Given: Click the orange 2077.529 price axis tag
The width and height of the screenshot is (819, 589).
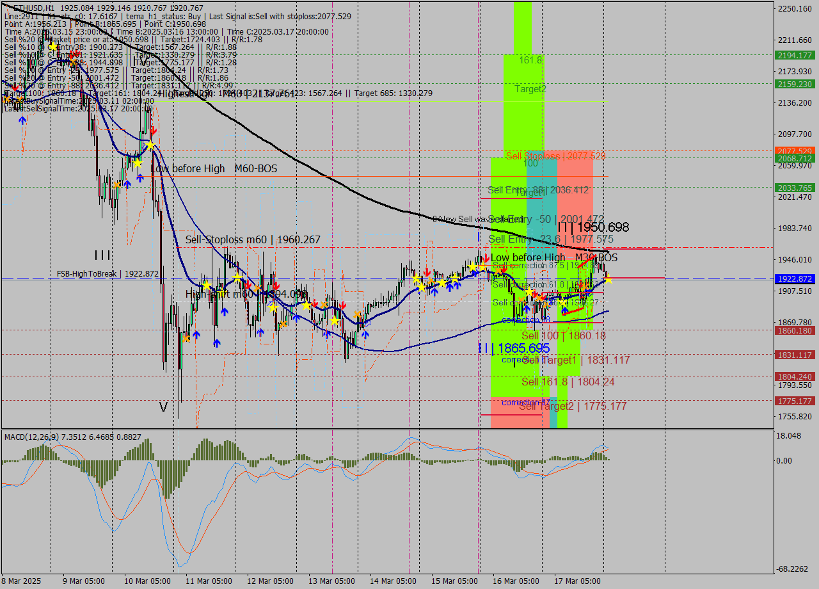Looking at the screenshot, I should 794,151.
